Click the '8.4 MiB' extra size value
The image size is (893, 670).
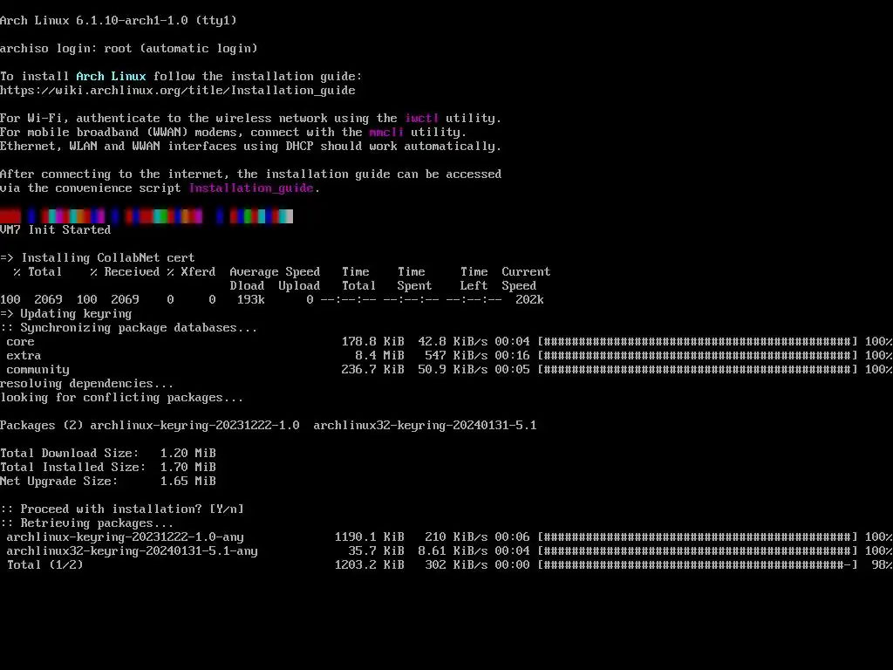click(x=380, y=355)
